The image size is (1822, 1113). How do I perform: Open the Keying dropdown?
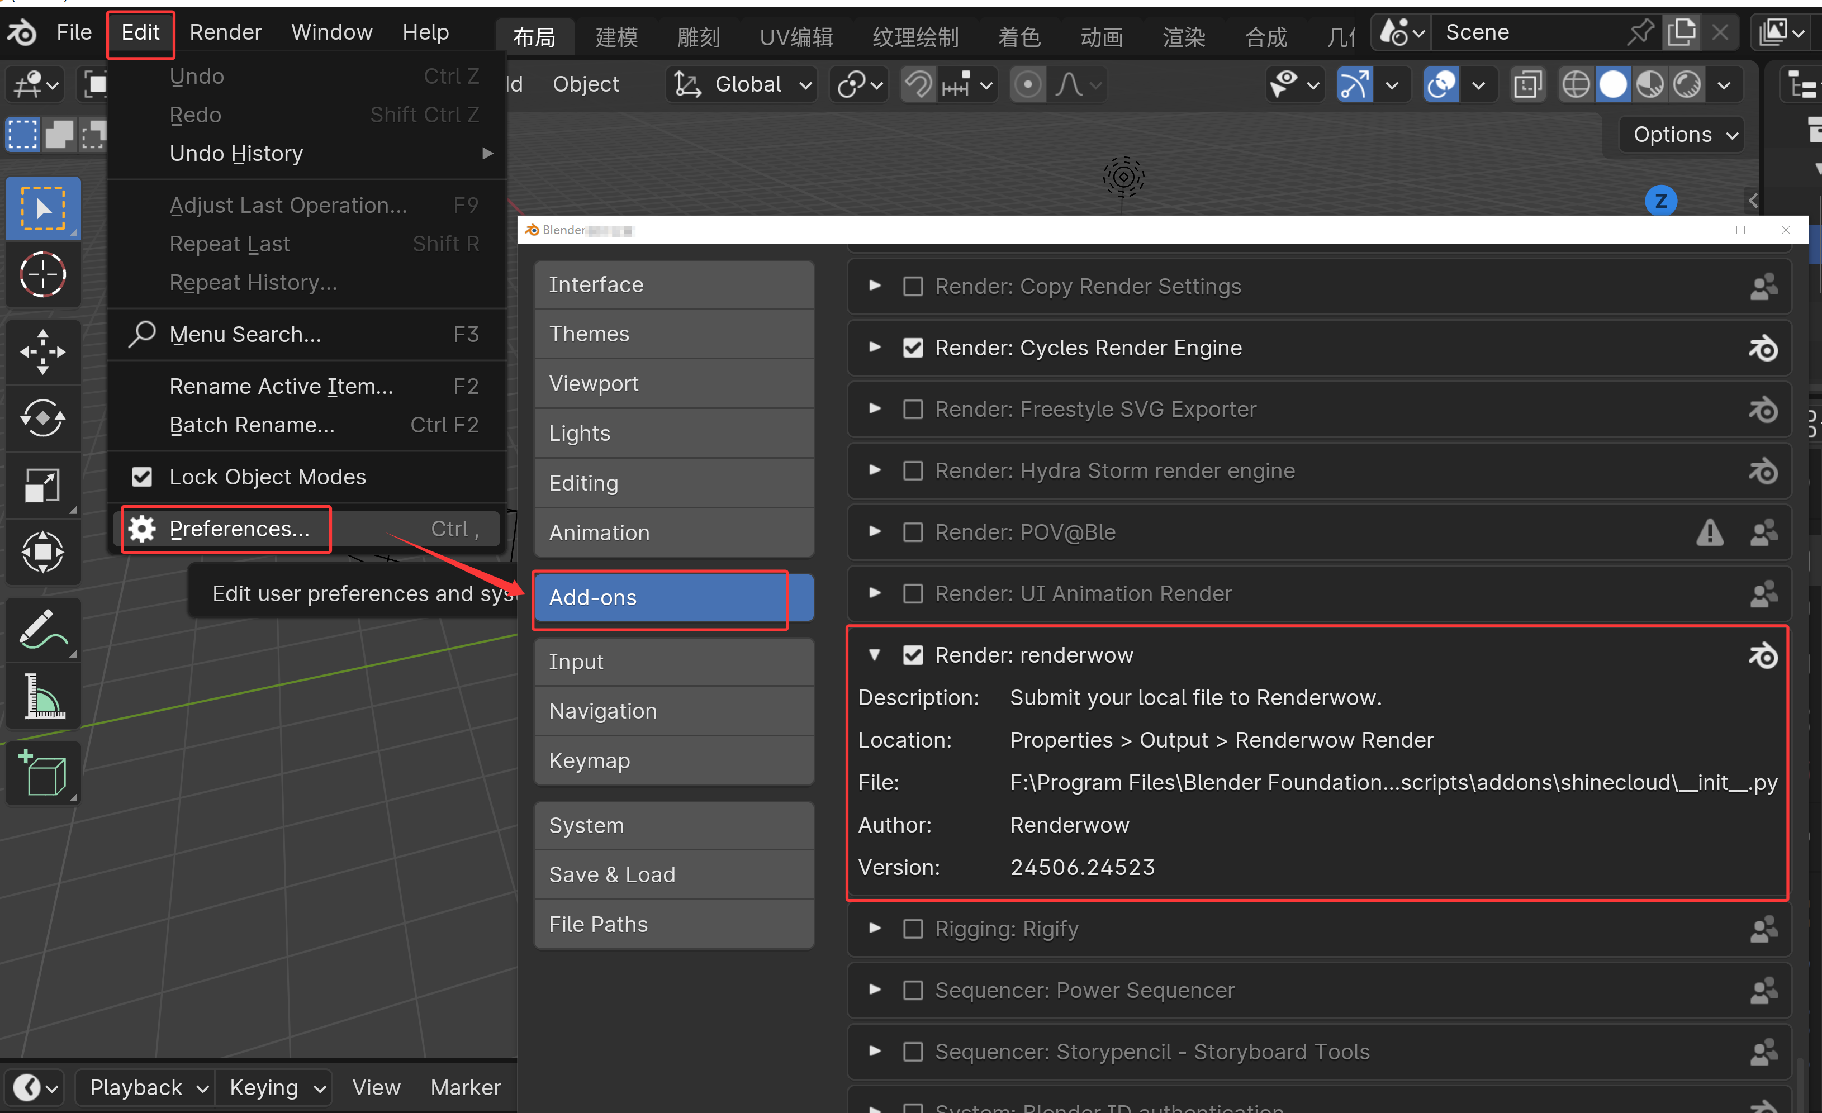(x=274, y=1088)
